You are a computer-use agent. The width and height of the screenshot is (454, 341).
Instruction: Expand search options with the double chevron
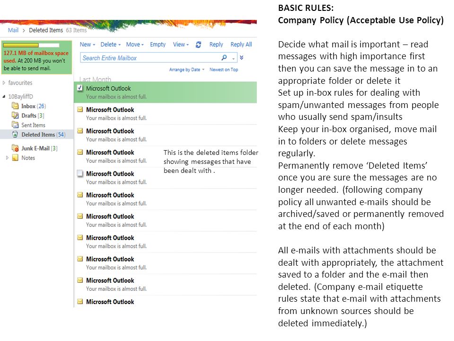pyautogui.click(x=242, y=57)
